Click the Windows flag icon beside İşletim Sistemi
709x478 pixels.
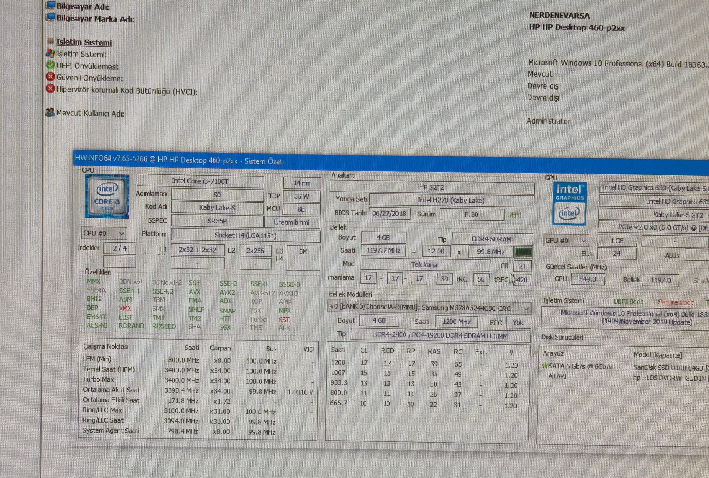tap(50, 53)
